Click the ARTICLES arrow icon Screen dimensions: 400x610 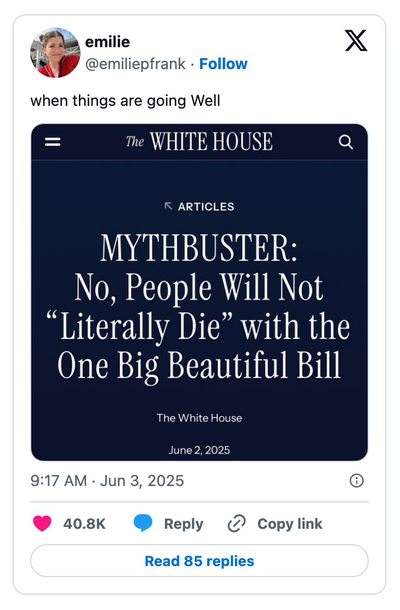[167, 206]
